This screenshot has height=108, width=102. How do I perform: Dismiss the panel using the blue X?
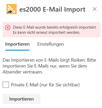point(95,9)
